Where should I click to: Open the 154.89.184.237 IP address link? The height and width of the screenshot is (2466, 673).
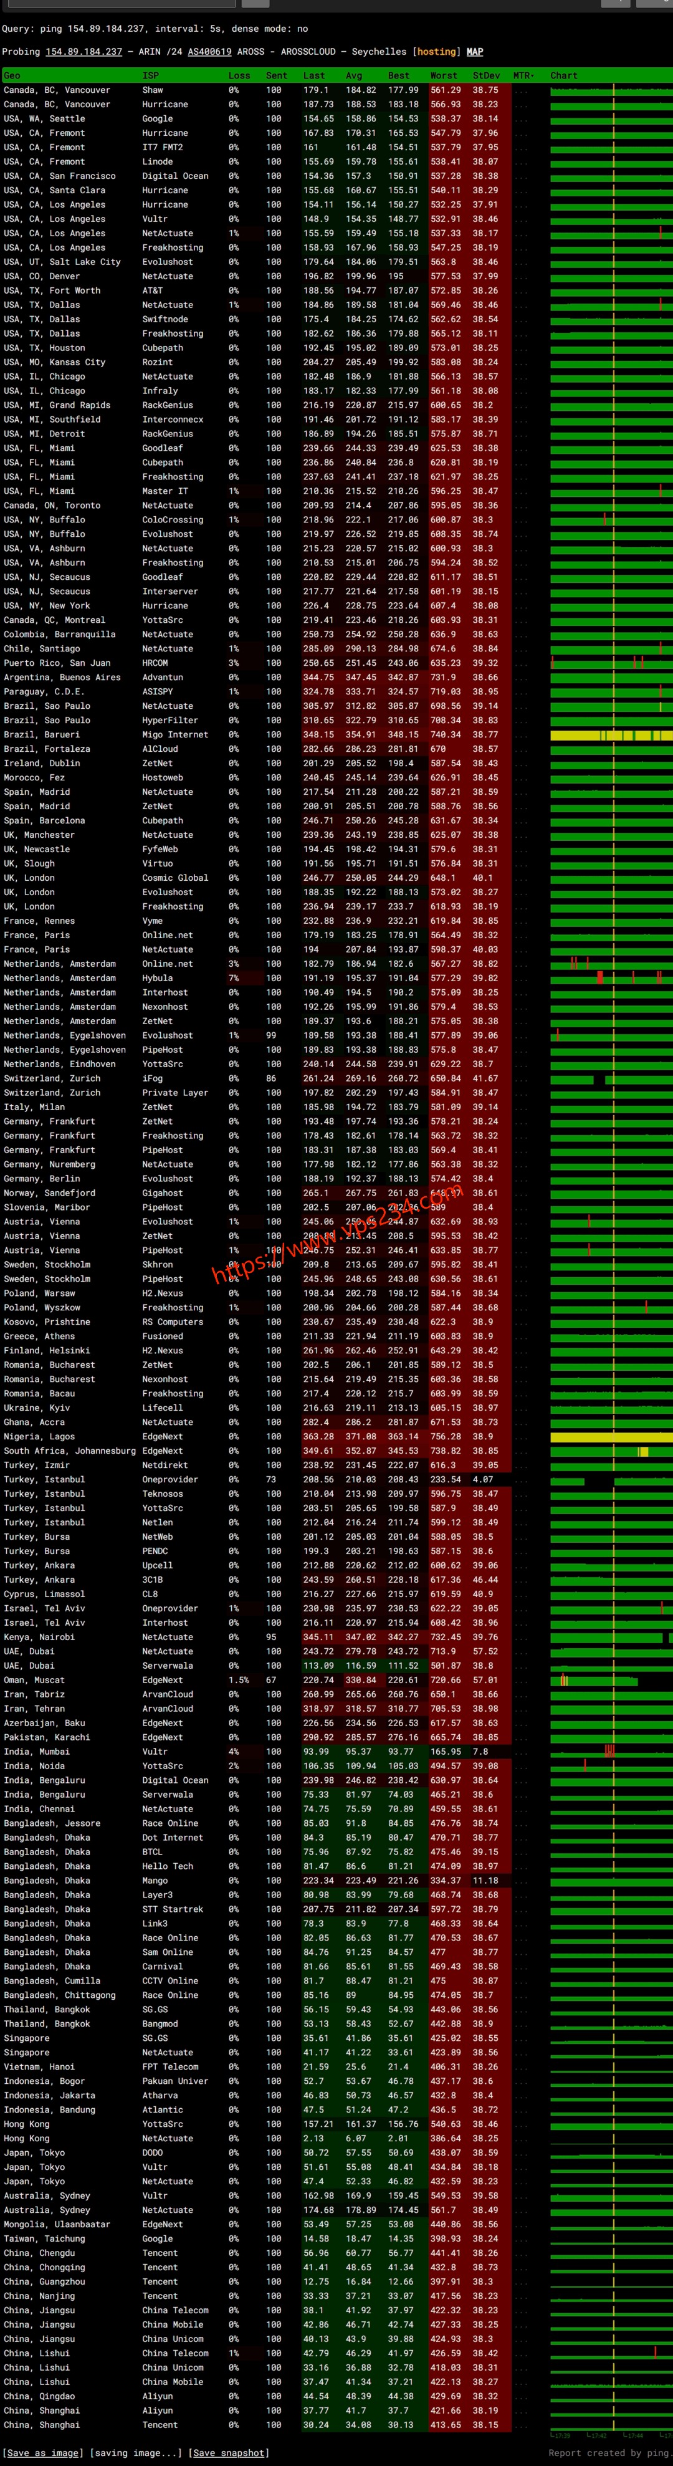tap(84, 52)
